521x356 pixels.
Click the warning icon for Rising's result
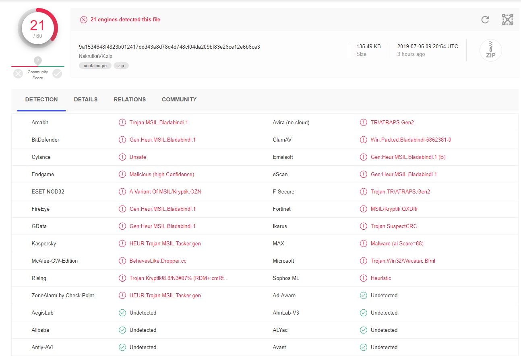122,278
